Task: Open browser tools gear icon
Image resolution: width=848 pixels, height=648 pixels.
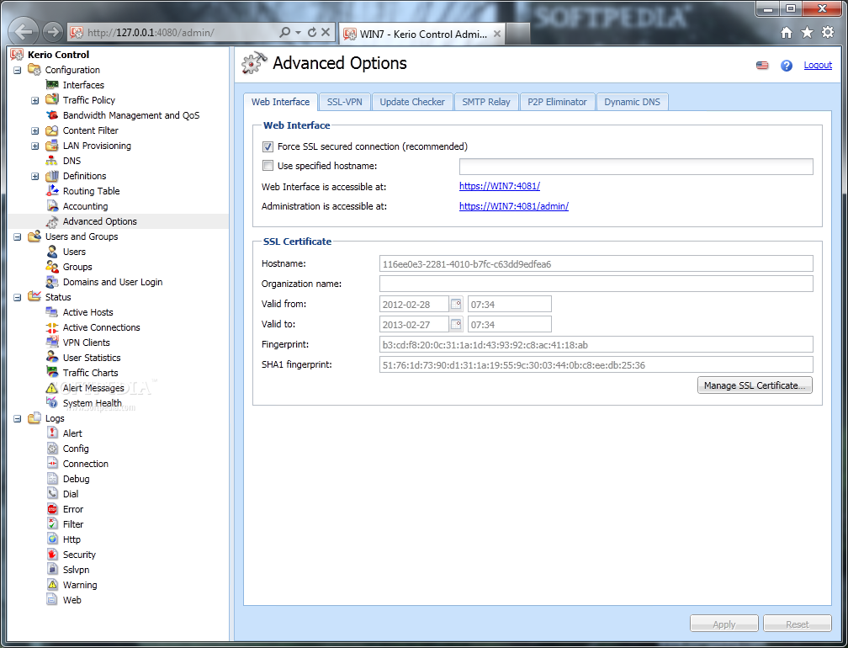Action: click(828, 33)
